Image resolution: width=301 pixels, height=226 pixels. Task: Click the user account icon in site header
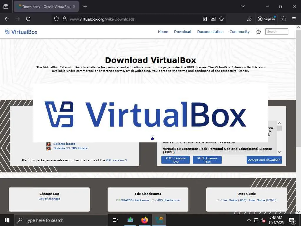pyautogui.click(x=259, y=32)
